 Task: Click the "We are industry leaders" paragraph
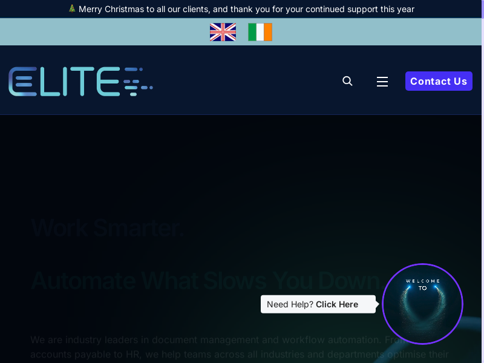coord(206,340)
